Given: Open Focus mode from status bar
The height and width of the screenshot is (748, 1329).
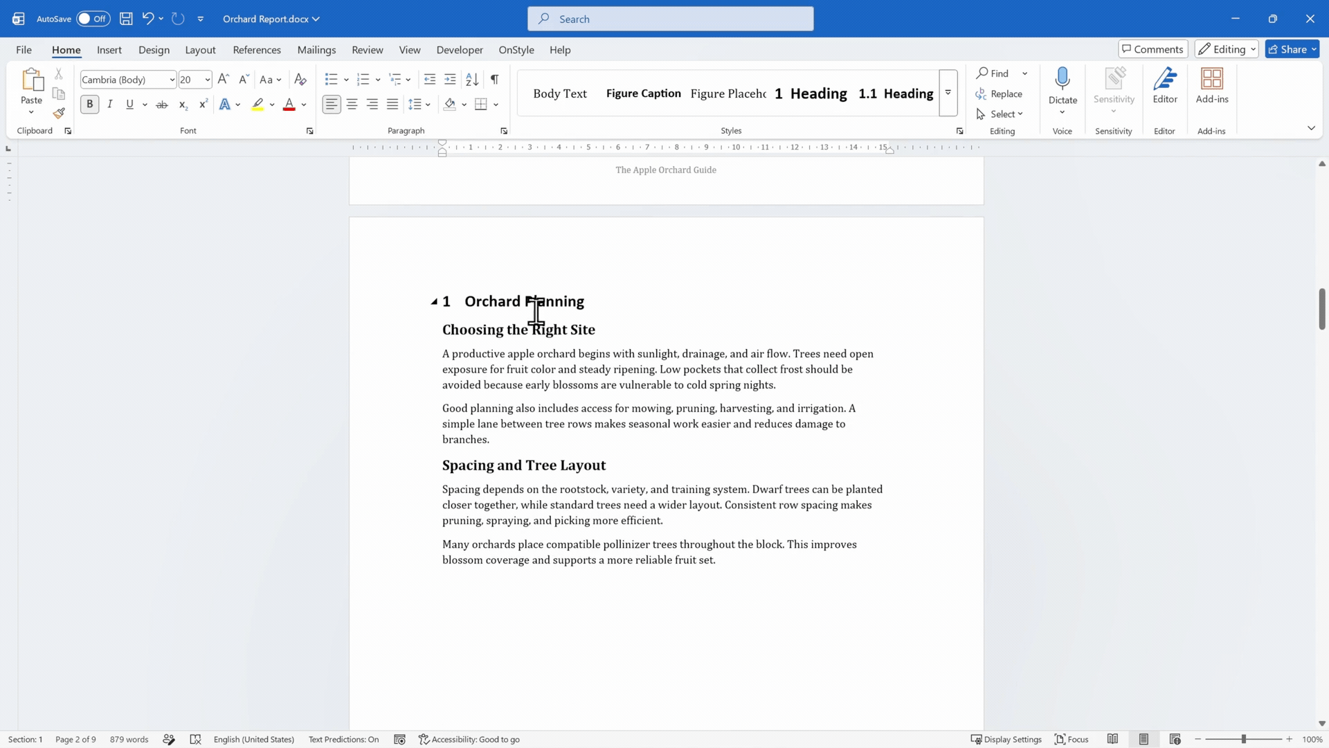Looking at the screenshot, I should click(1072, 739).
